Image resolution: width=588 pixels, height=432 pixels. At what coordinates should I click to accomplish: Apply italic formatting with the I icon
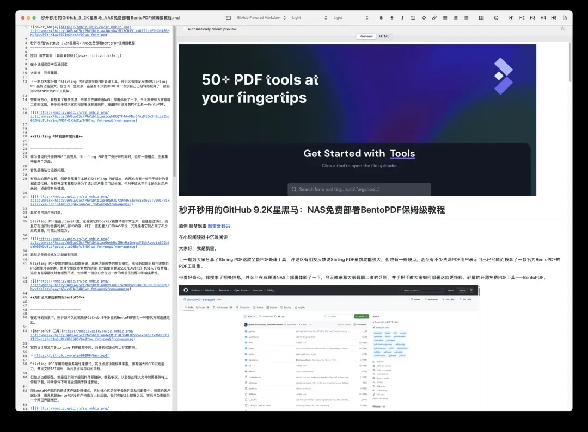tap(403, 18)
